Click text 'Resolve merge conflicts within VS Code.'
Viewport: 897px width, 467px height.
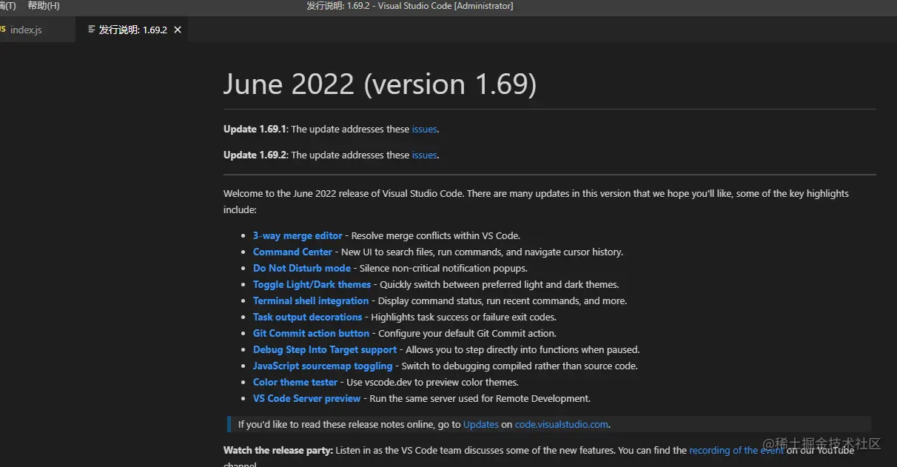(436, 236)
